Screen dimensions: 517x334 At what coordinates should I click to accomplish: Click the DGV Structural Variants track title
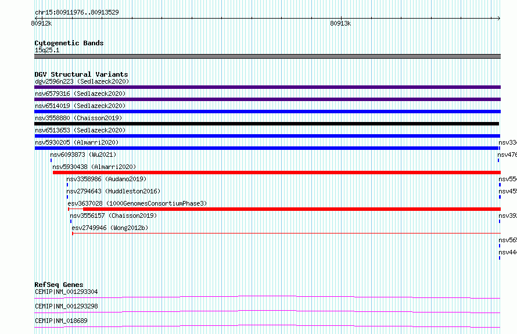(x=81, y=74)
